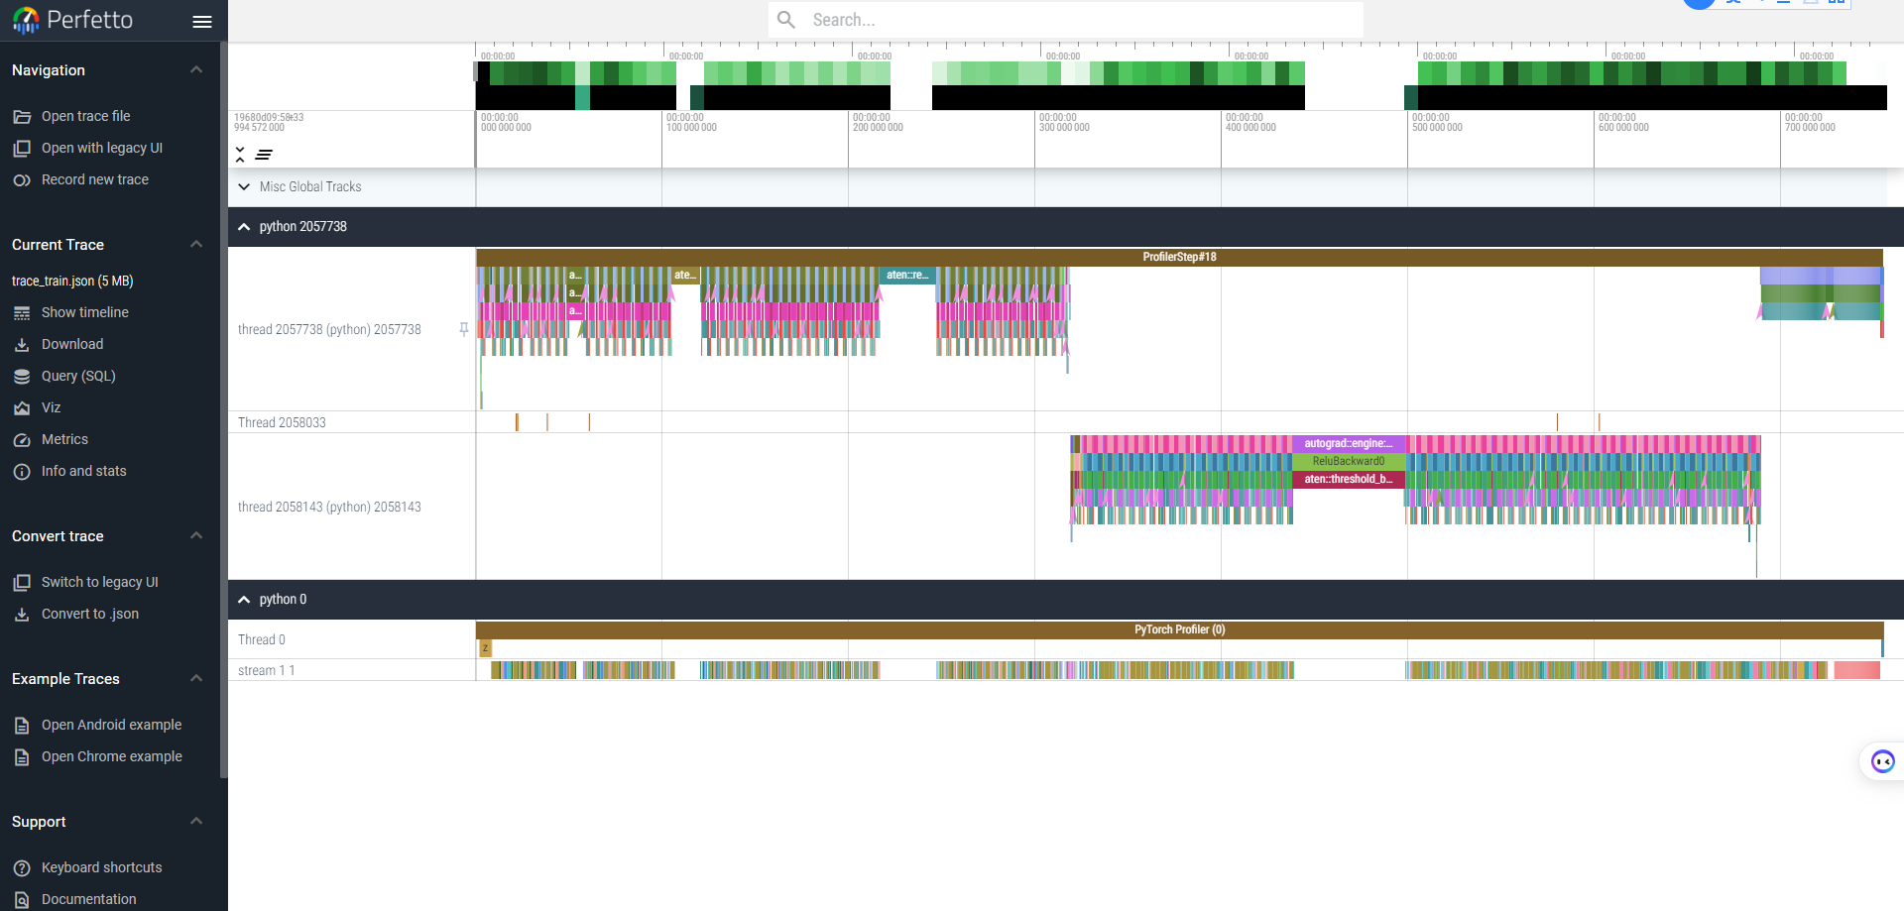Click the Record new trace icon

click(x=22, y=179)
